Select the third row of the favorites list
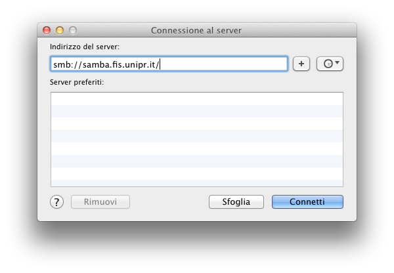Screen dimensions: 394x273 [197, 123]
